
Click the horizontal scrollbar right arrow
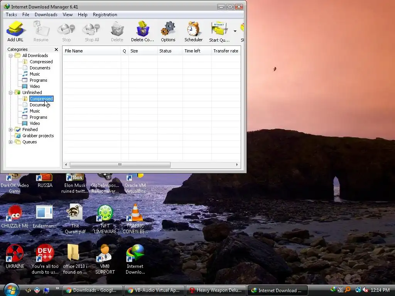tap(237, 165)
